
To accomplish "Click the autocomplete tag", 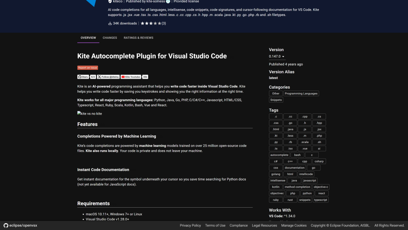I will 279,155.
